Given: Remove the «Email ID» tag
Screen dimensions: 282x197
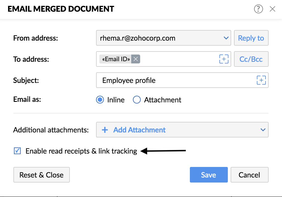Looking at the screenshot, I should (136, 59).
